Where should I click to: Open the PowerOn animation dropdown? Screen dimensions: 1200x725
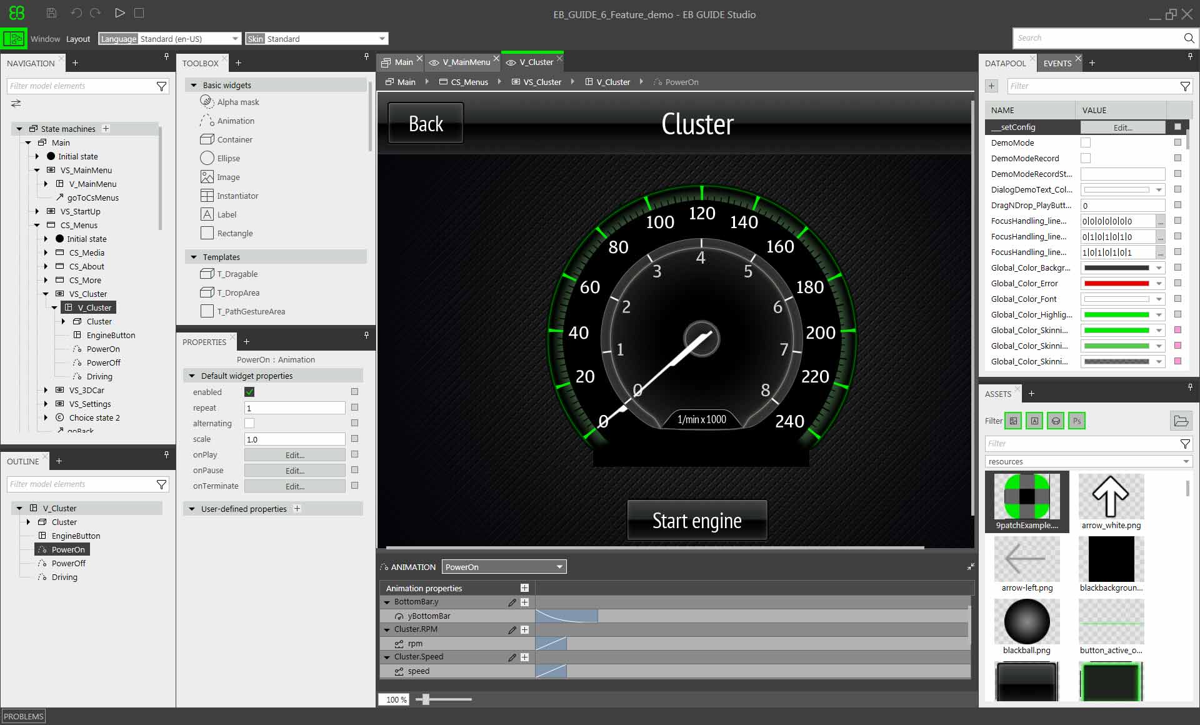(504, 567)
